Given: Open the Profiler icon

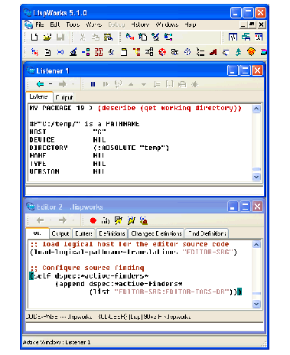Looking at the screenshot, I should [x=187, y=52].
